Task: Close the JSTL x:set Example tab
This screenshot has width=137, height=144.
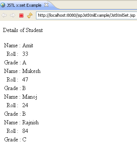Action: click(46, 5)
